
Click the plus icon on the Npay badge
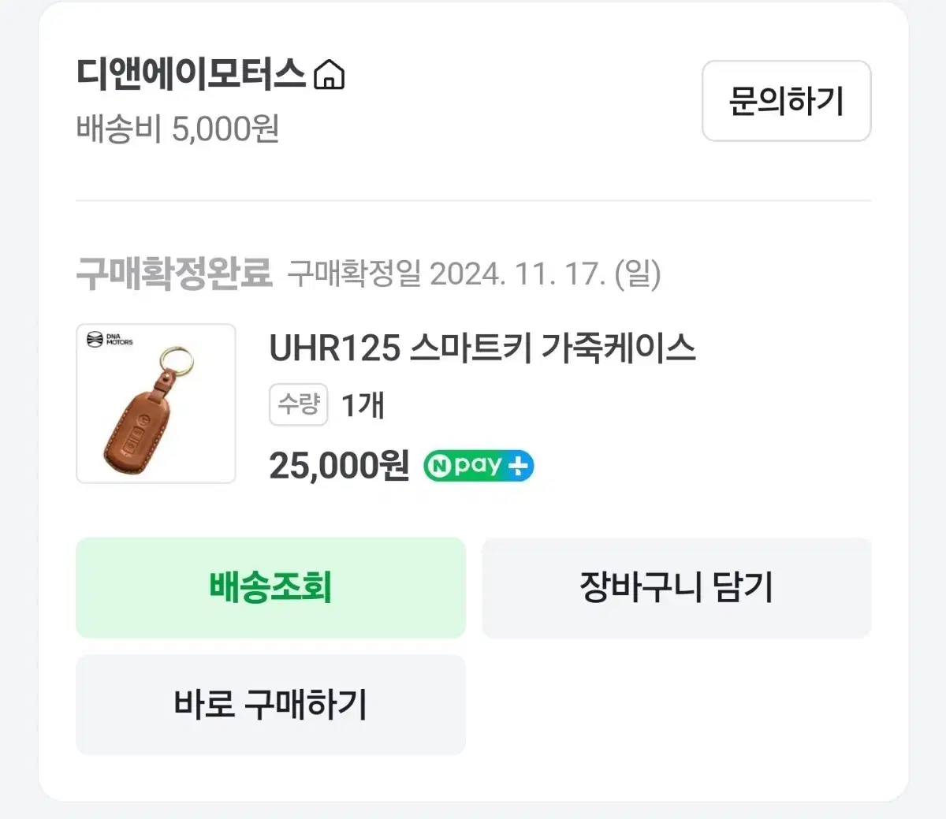pyautogui.click(x=519, y=465)
